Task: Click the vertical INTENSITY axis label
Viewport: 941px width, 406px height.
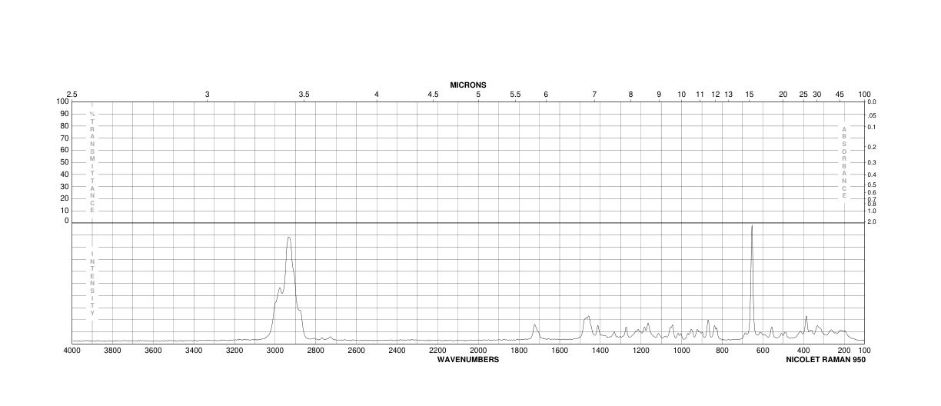Action: click(x=92, y=282)
